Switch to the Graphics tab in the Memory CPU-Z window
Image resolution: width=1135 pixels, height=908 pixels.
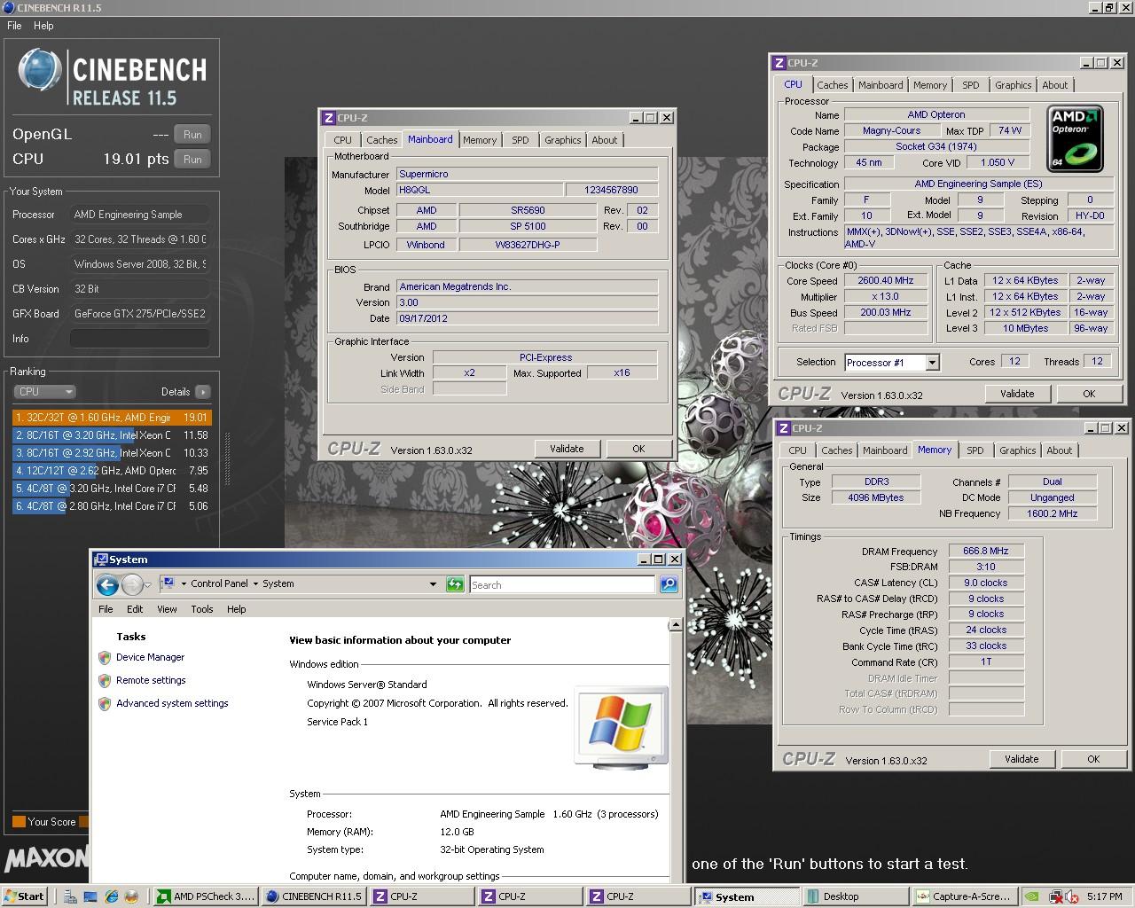click(x=1018, y=450)
